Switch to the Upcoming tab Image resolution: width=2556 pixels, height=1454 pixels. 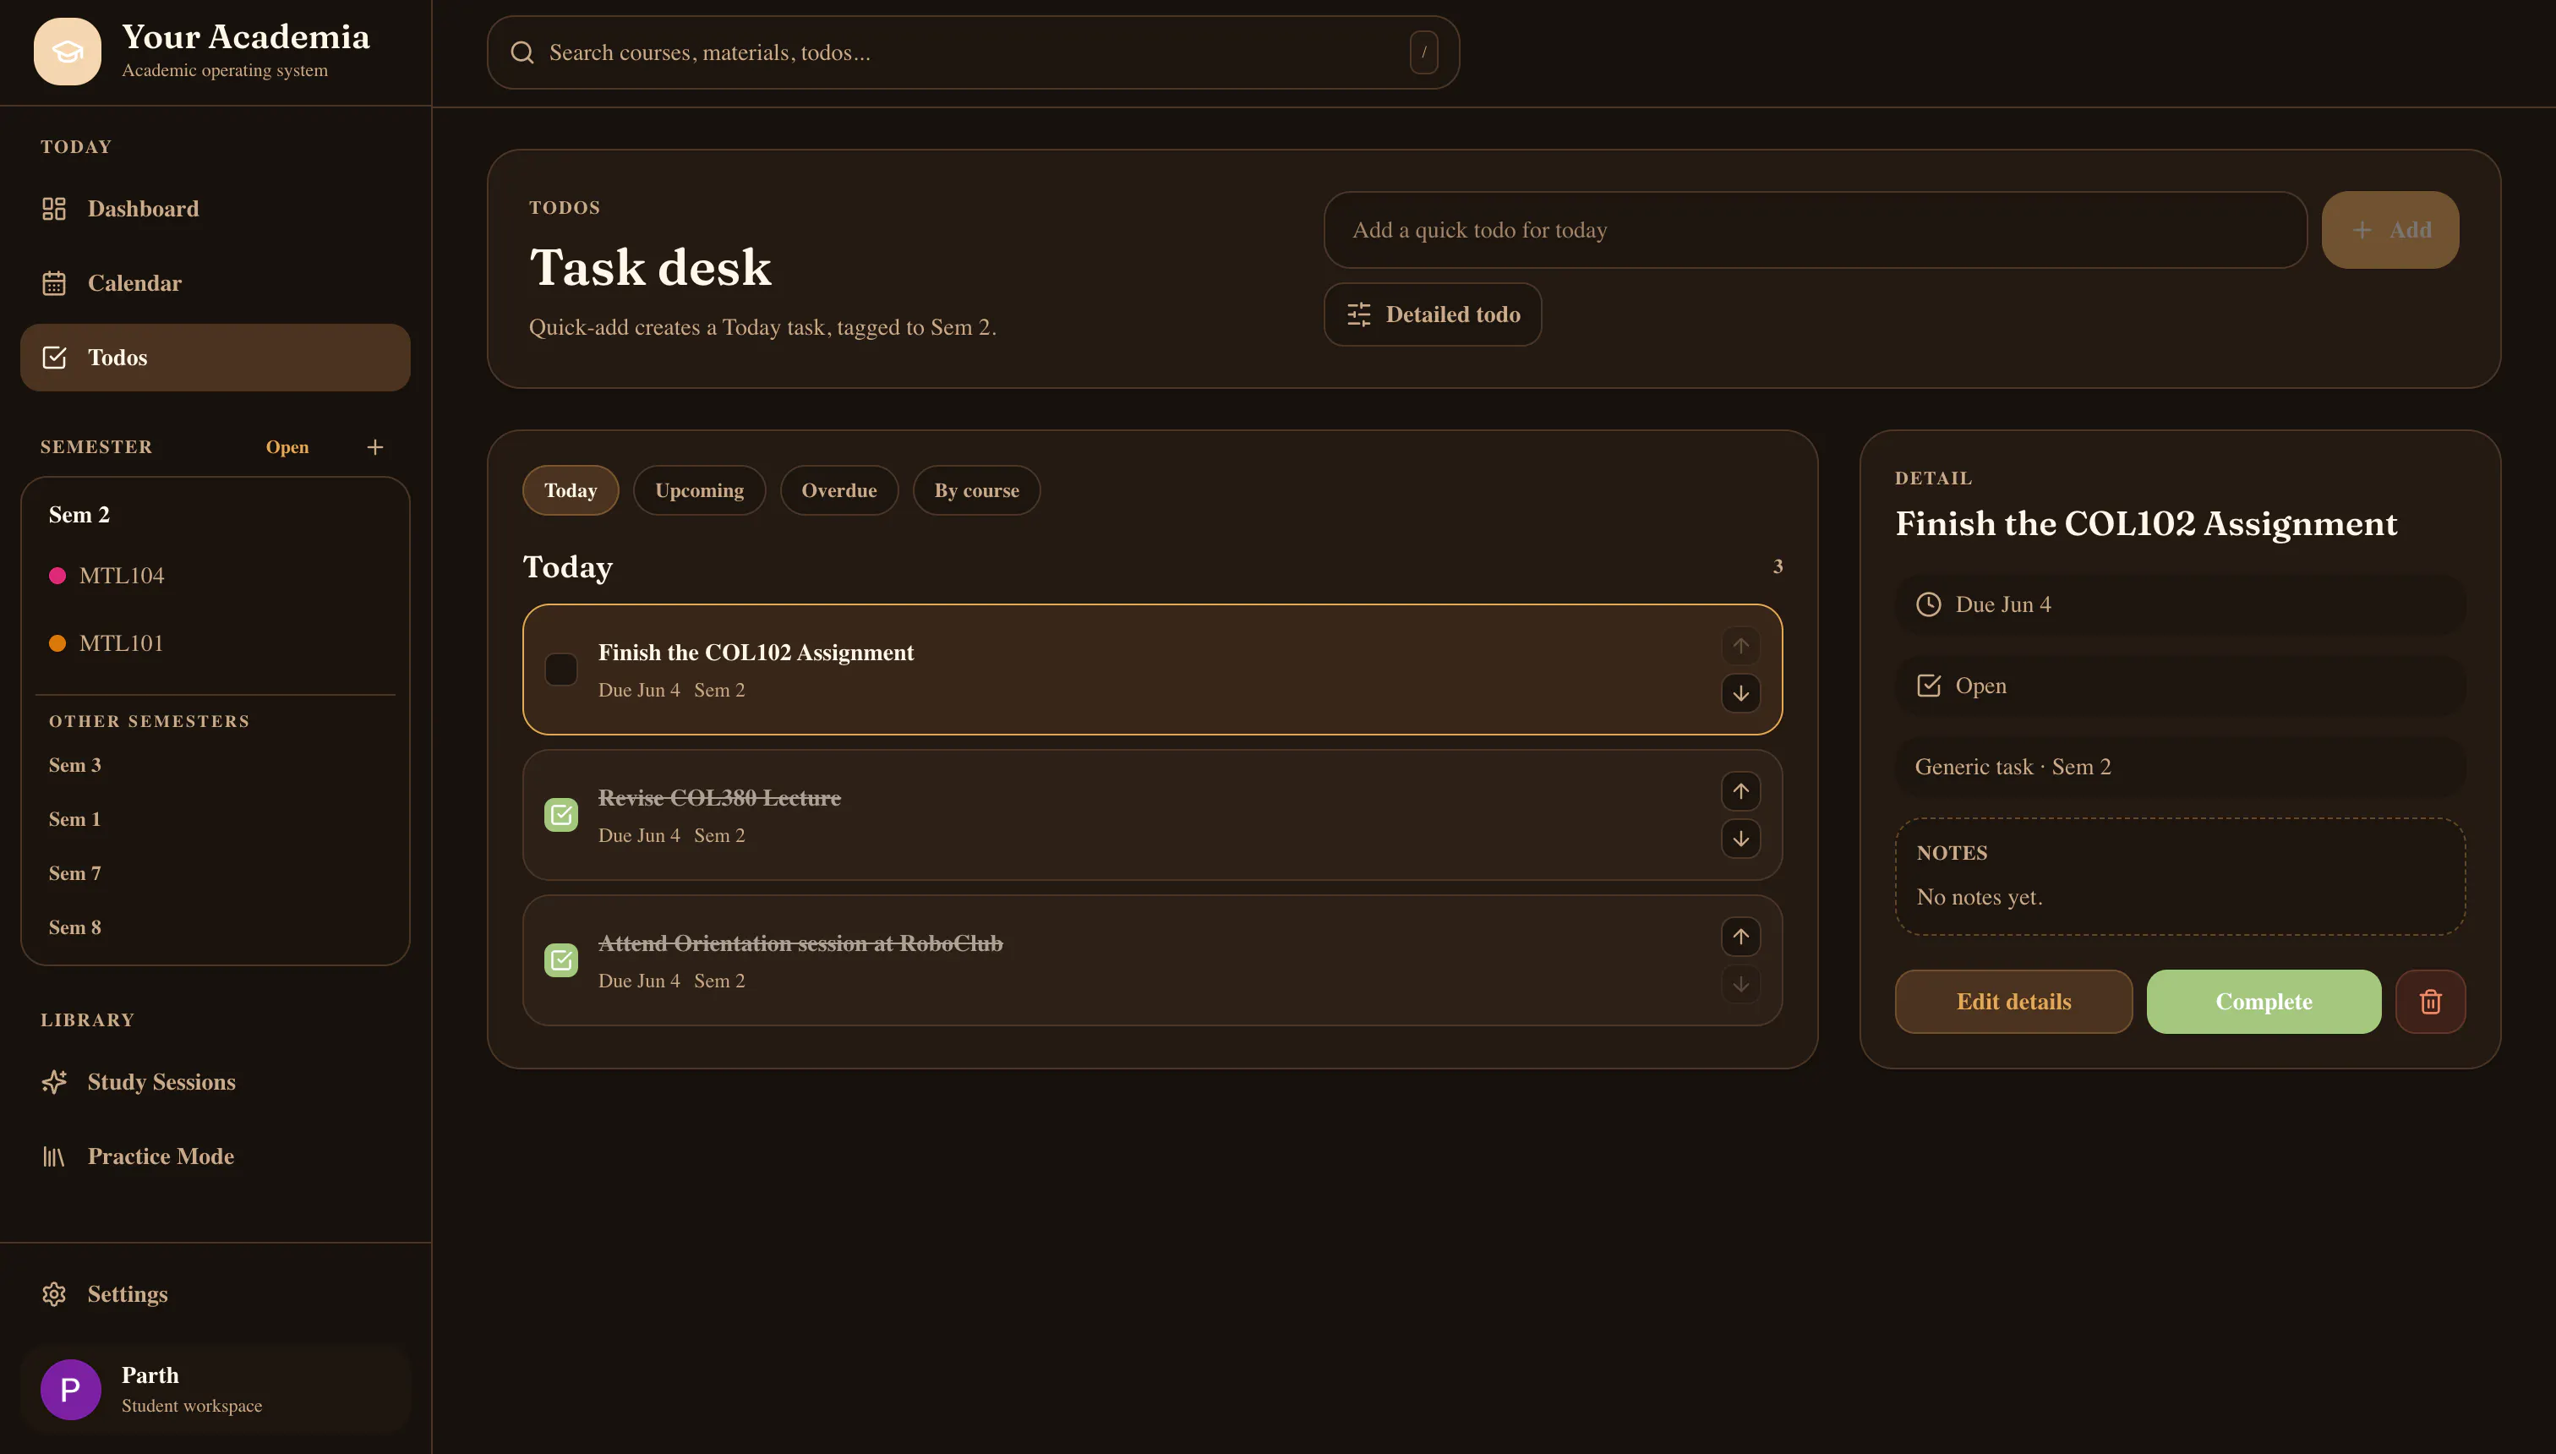point(699,490)
